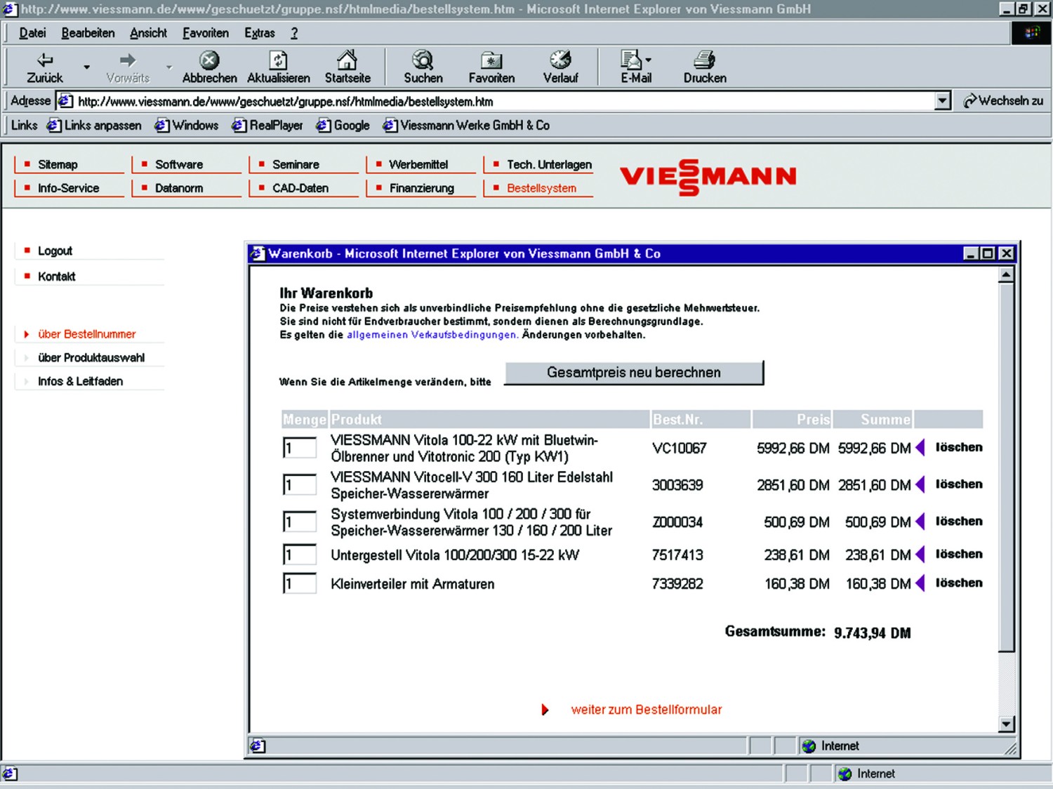Screen dimensions: 1053x789
Task: Click the Menge field for Untergestell Vitola
Action: coord(300,555)
